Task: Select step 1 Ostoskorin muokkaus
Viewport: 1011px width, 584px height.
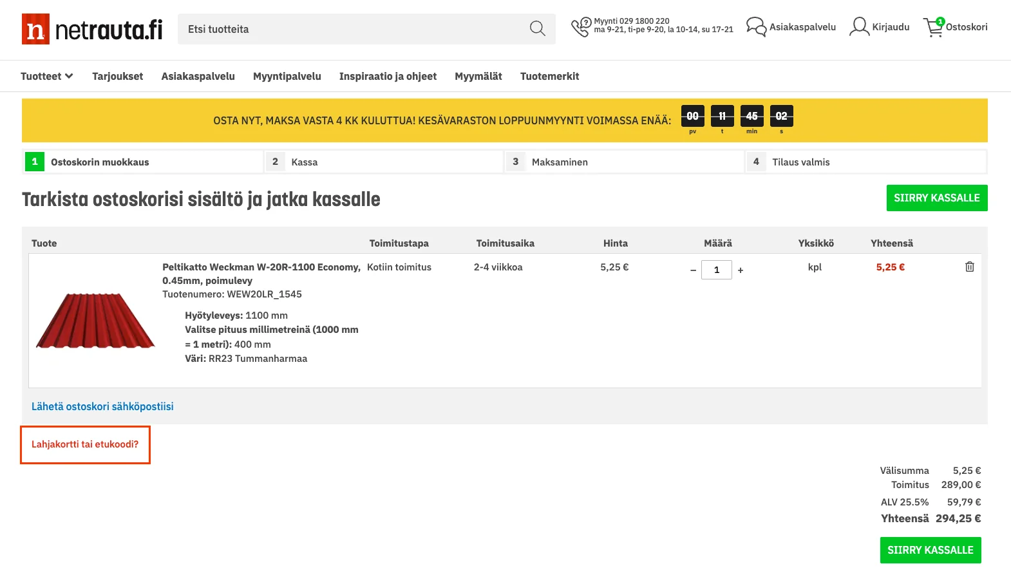Action: [x=144, y=162]
